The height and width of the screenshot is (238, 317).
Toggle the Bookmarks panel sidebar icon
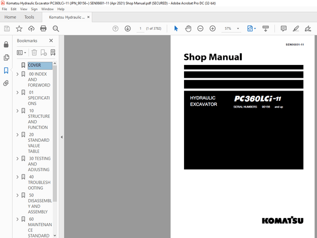tap(6, 71)
